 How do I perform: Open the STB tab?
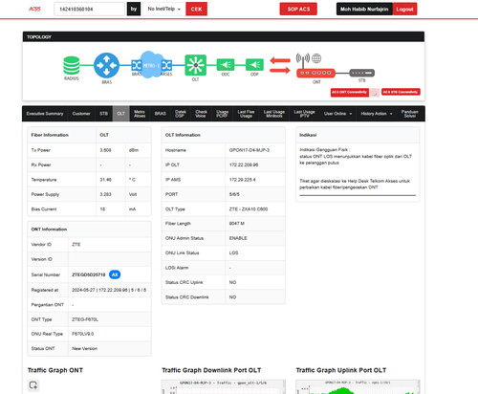tap(103, 114)
